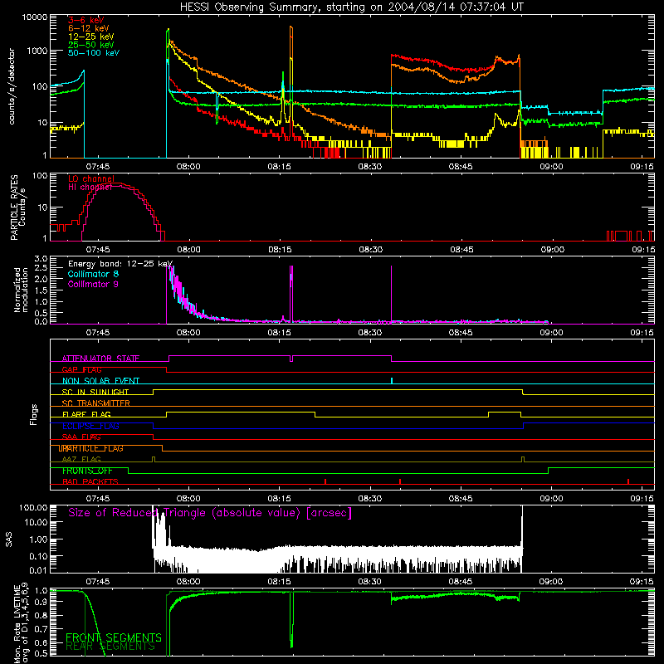
Task: Click the NON_SOLAR_EVENT cyan spike marker
Action: [x=392, y=380]
